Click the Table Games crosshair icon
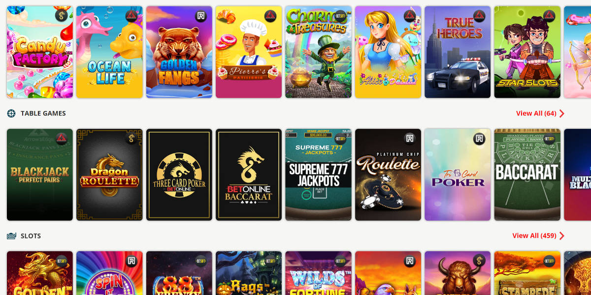 click(x=11, y=114)
